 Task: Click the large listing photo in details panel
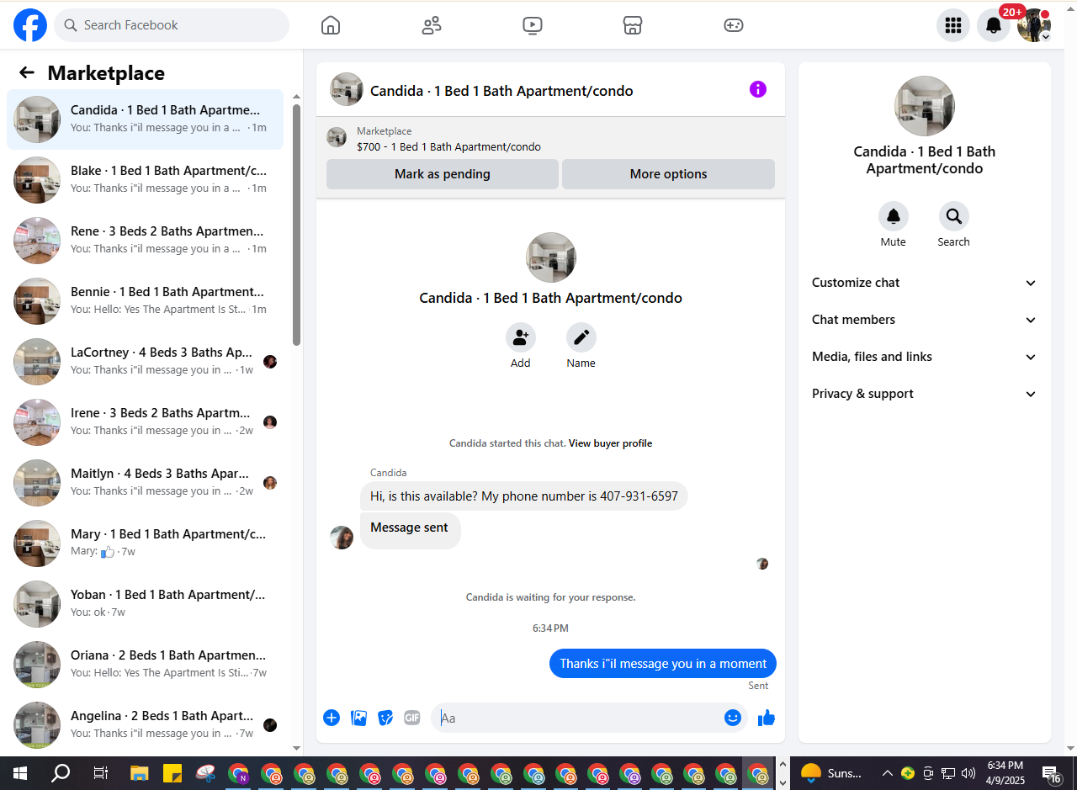pyautogui.click(x=925, y=106)
